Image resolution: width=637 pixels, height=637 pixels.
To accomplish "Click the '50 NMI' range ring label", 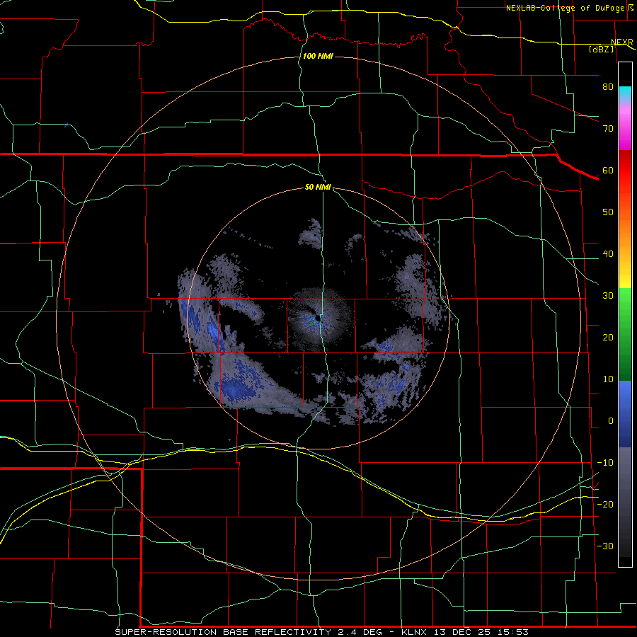I will coord(318,187).
